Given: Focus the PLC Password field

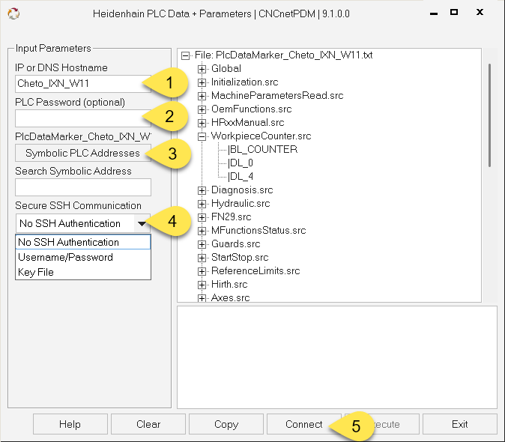Looking at the screenshot, I should pyautogui.click(x=83, y=118).
